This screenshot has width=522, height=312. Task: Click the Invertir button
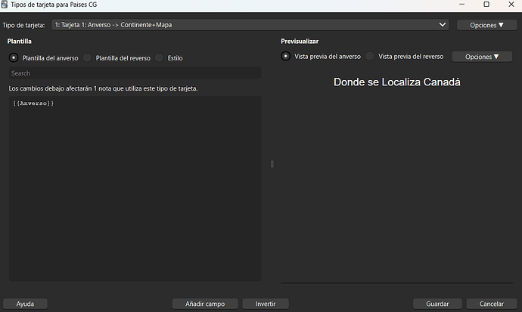[266, 304]
